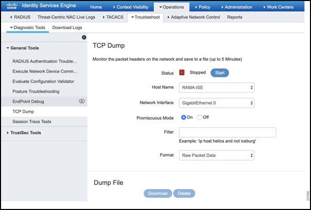This screenshot has width=311, height=210.
Task: Download the dump file
Action: [158, 194]
